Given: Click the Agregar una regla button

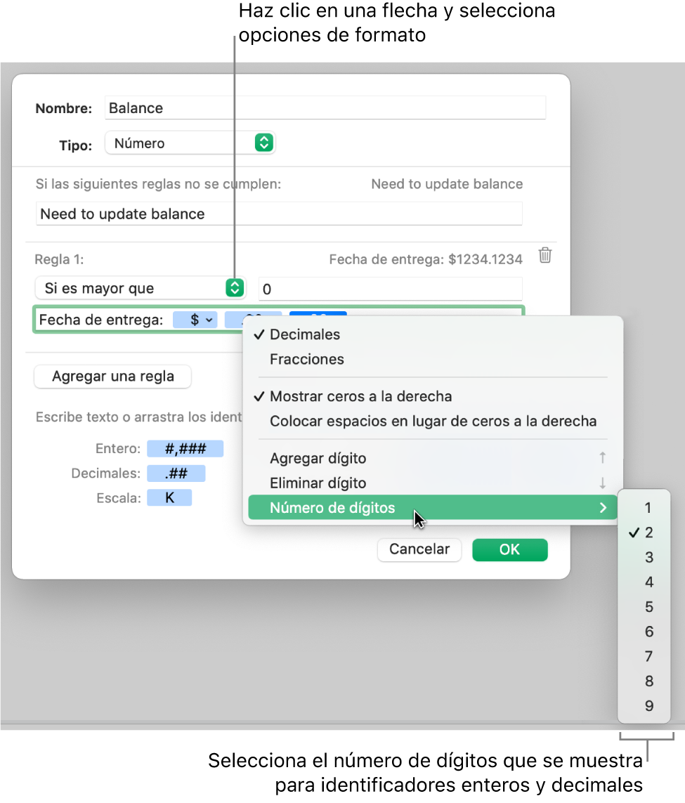Looking at the screenshot, I should [112, 377].
